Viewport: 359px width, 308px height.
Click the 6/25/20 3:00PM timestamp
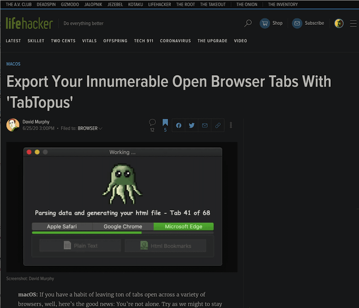38,128
